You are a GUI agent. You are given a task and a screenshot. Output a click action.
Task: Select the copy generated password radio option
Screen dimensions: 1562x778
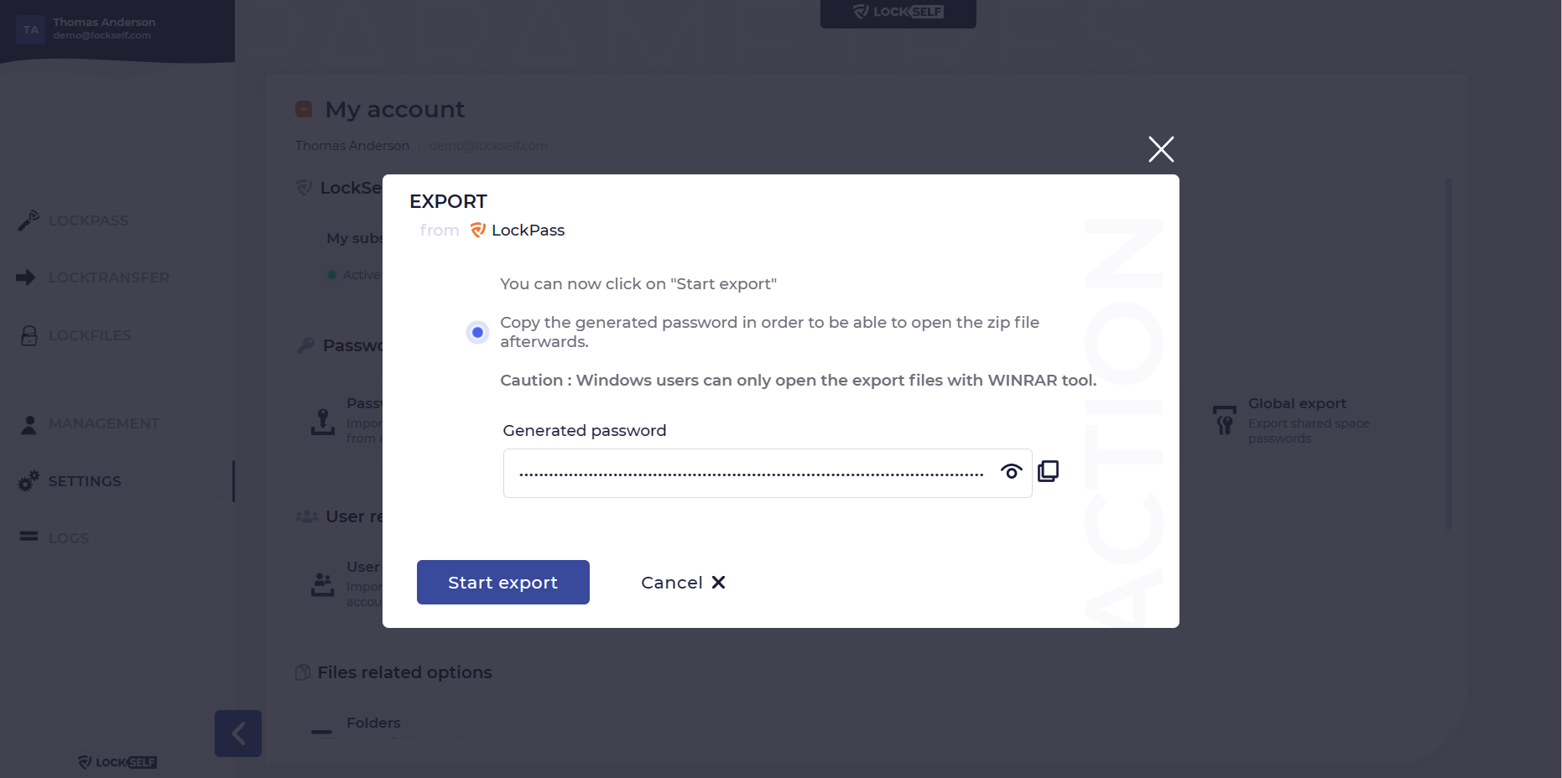(x=476, y=331)
